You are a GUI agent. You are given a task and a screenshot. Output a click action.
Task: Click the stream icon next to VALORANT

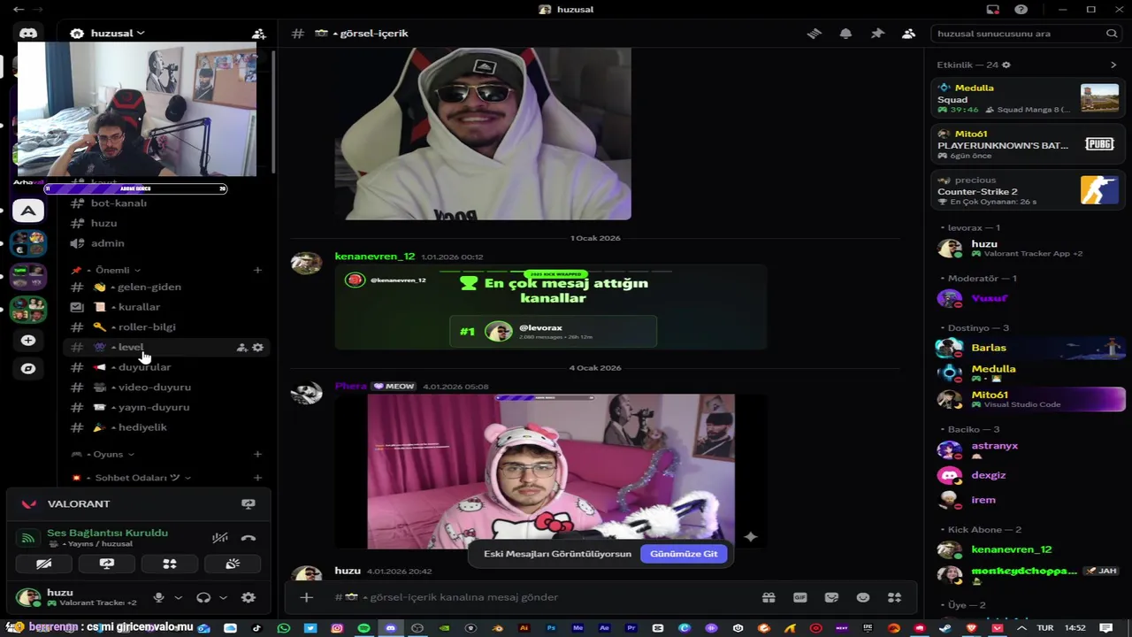[249, 503]
